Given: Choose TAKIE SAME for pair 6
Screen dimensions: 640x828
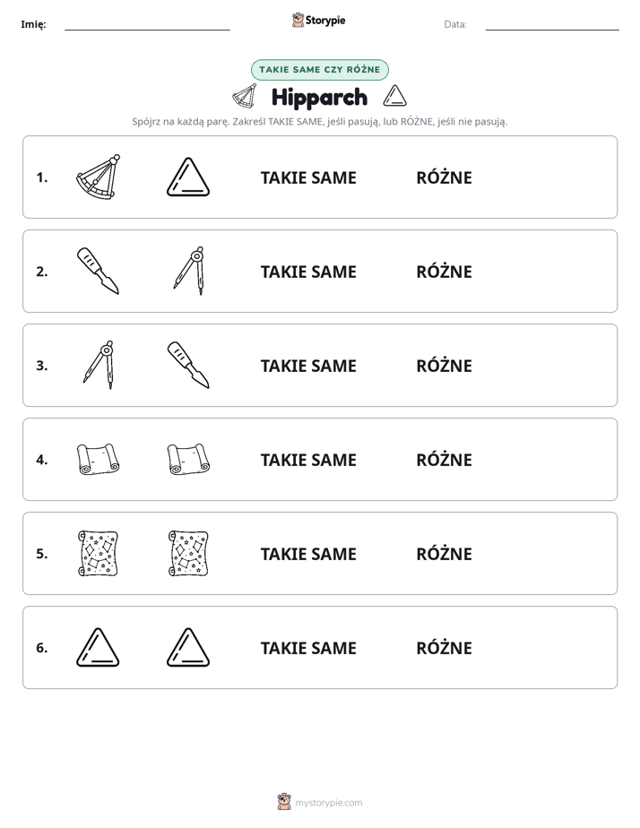Looking at the screenshot, I should click(x=308, y=649).
